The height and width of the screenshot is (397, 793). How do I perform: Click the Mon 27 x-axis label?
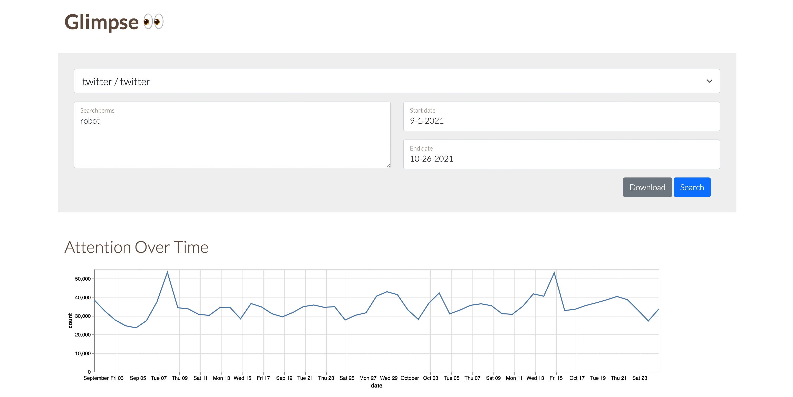pyautogui.click(x=368, y=378)
